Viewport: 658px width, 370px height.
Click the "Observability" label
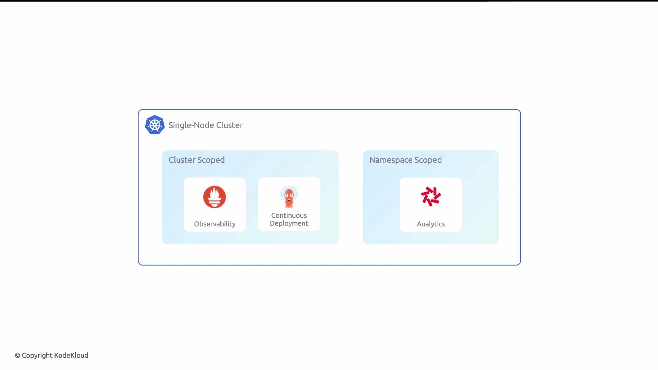[x=215, y=224]
